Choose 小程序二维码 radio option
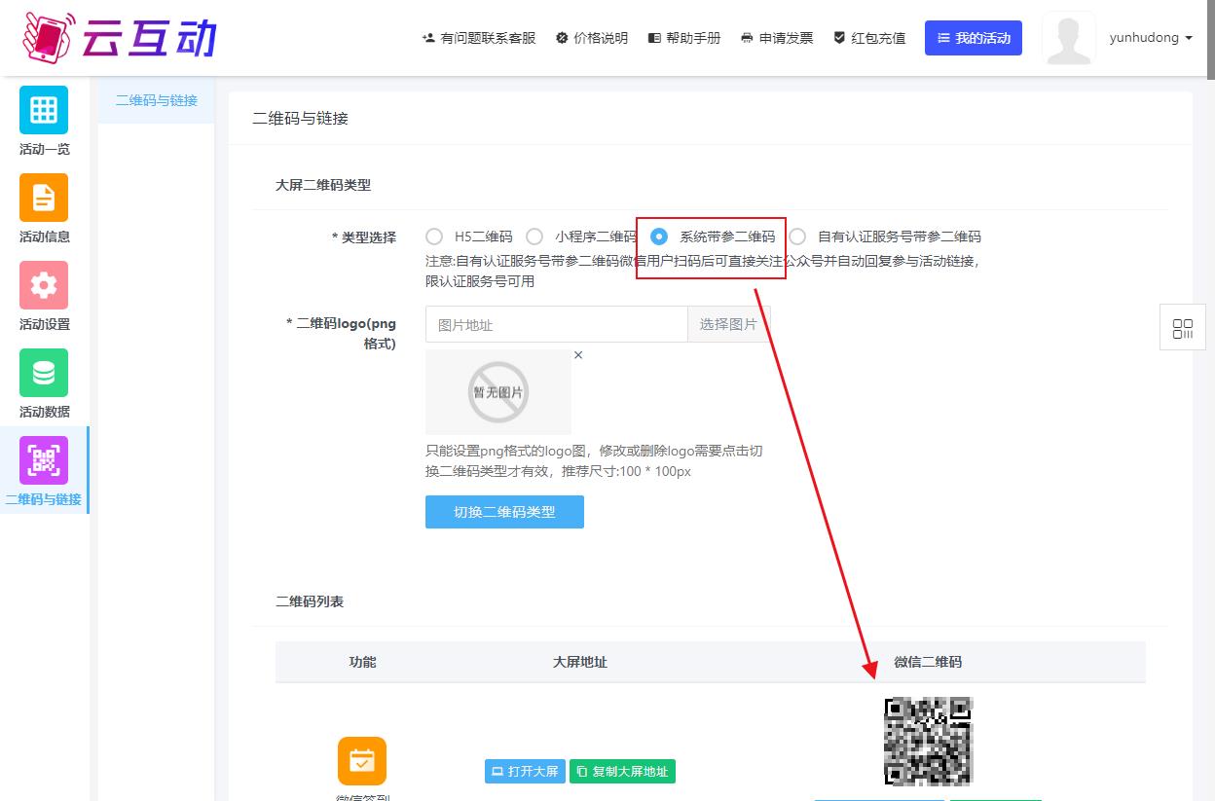Viewport: 1215px width, 801px height. (534, 237)
